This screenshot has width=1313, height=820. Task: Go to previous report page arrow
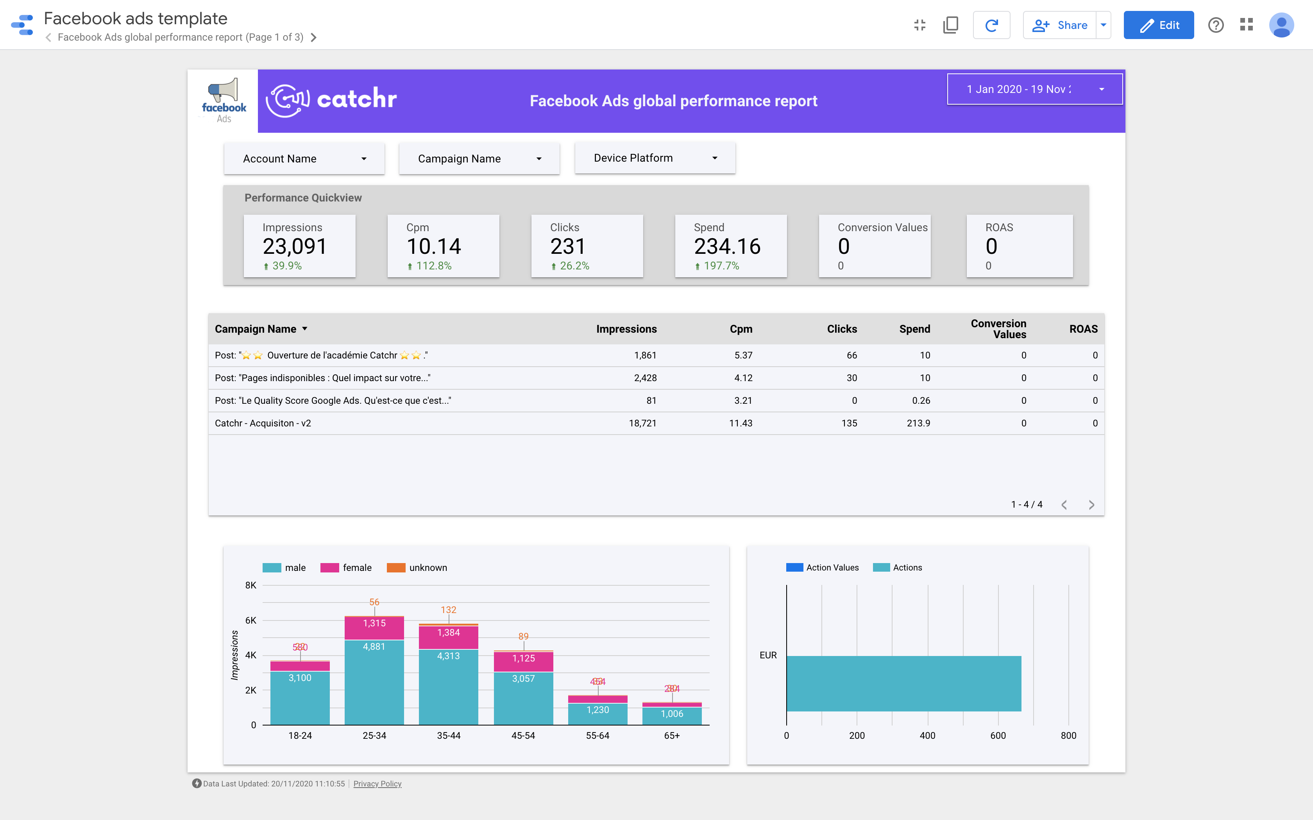pyautogui.click(x=49, y=37)
